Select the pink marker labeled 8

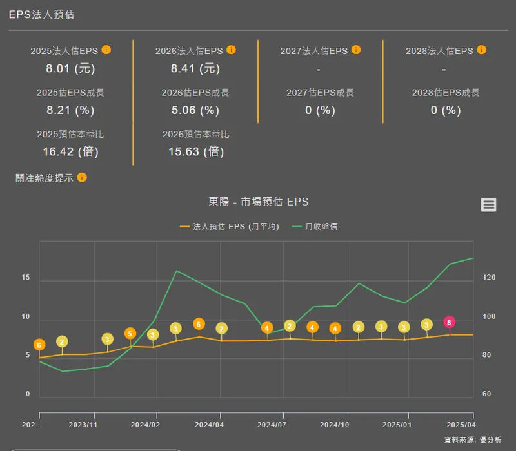(x=449, y=322)
